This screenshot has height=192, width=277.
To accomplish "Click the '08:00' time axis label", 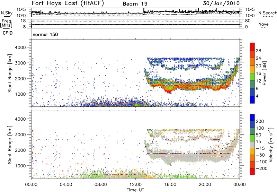I will tap(101, 185).
